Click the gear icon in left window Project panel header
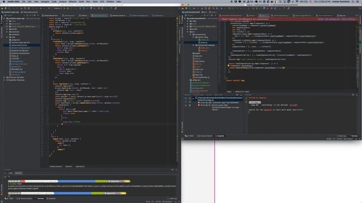The width and height of the screenshot is (362, 203). click(35, 16)
